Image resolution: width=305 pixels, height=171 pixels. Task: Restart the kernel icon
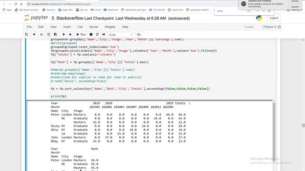point(97,35)
